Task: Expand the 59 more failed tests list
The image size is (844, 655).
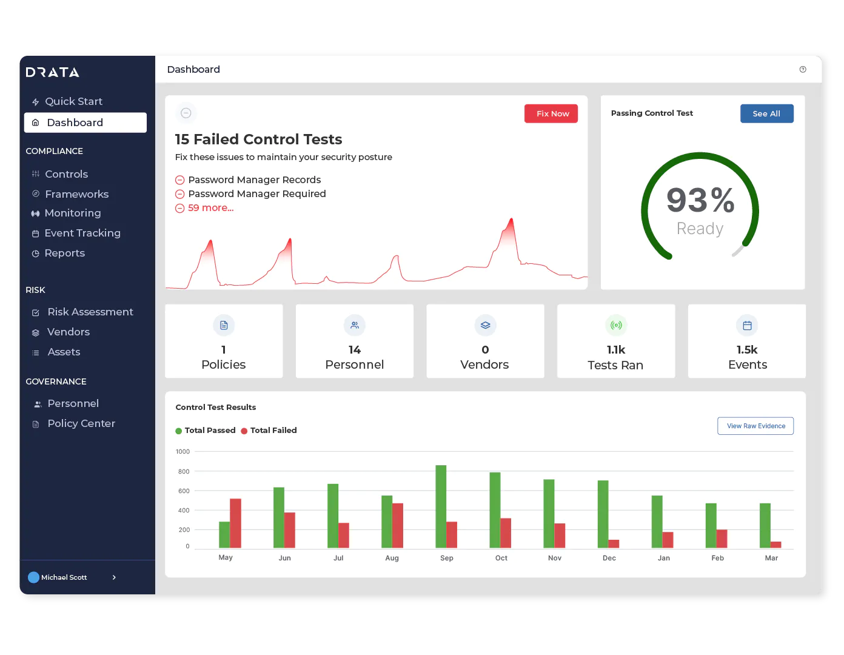Action: [210, 208]
